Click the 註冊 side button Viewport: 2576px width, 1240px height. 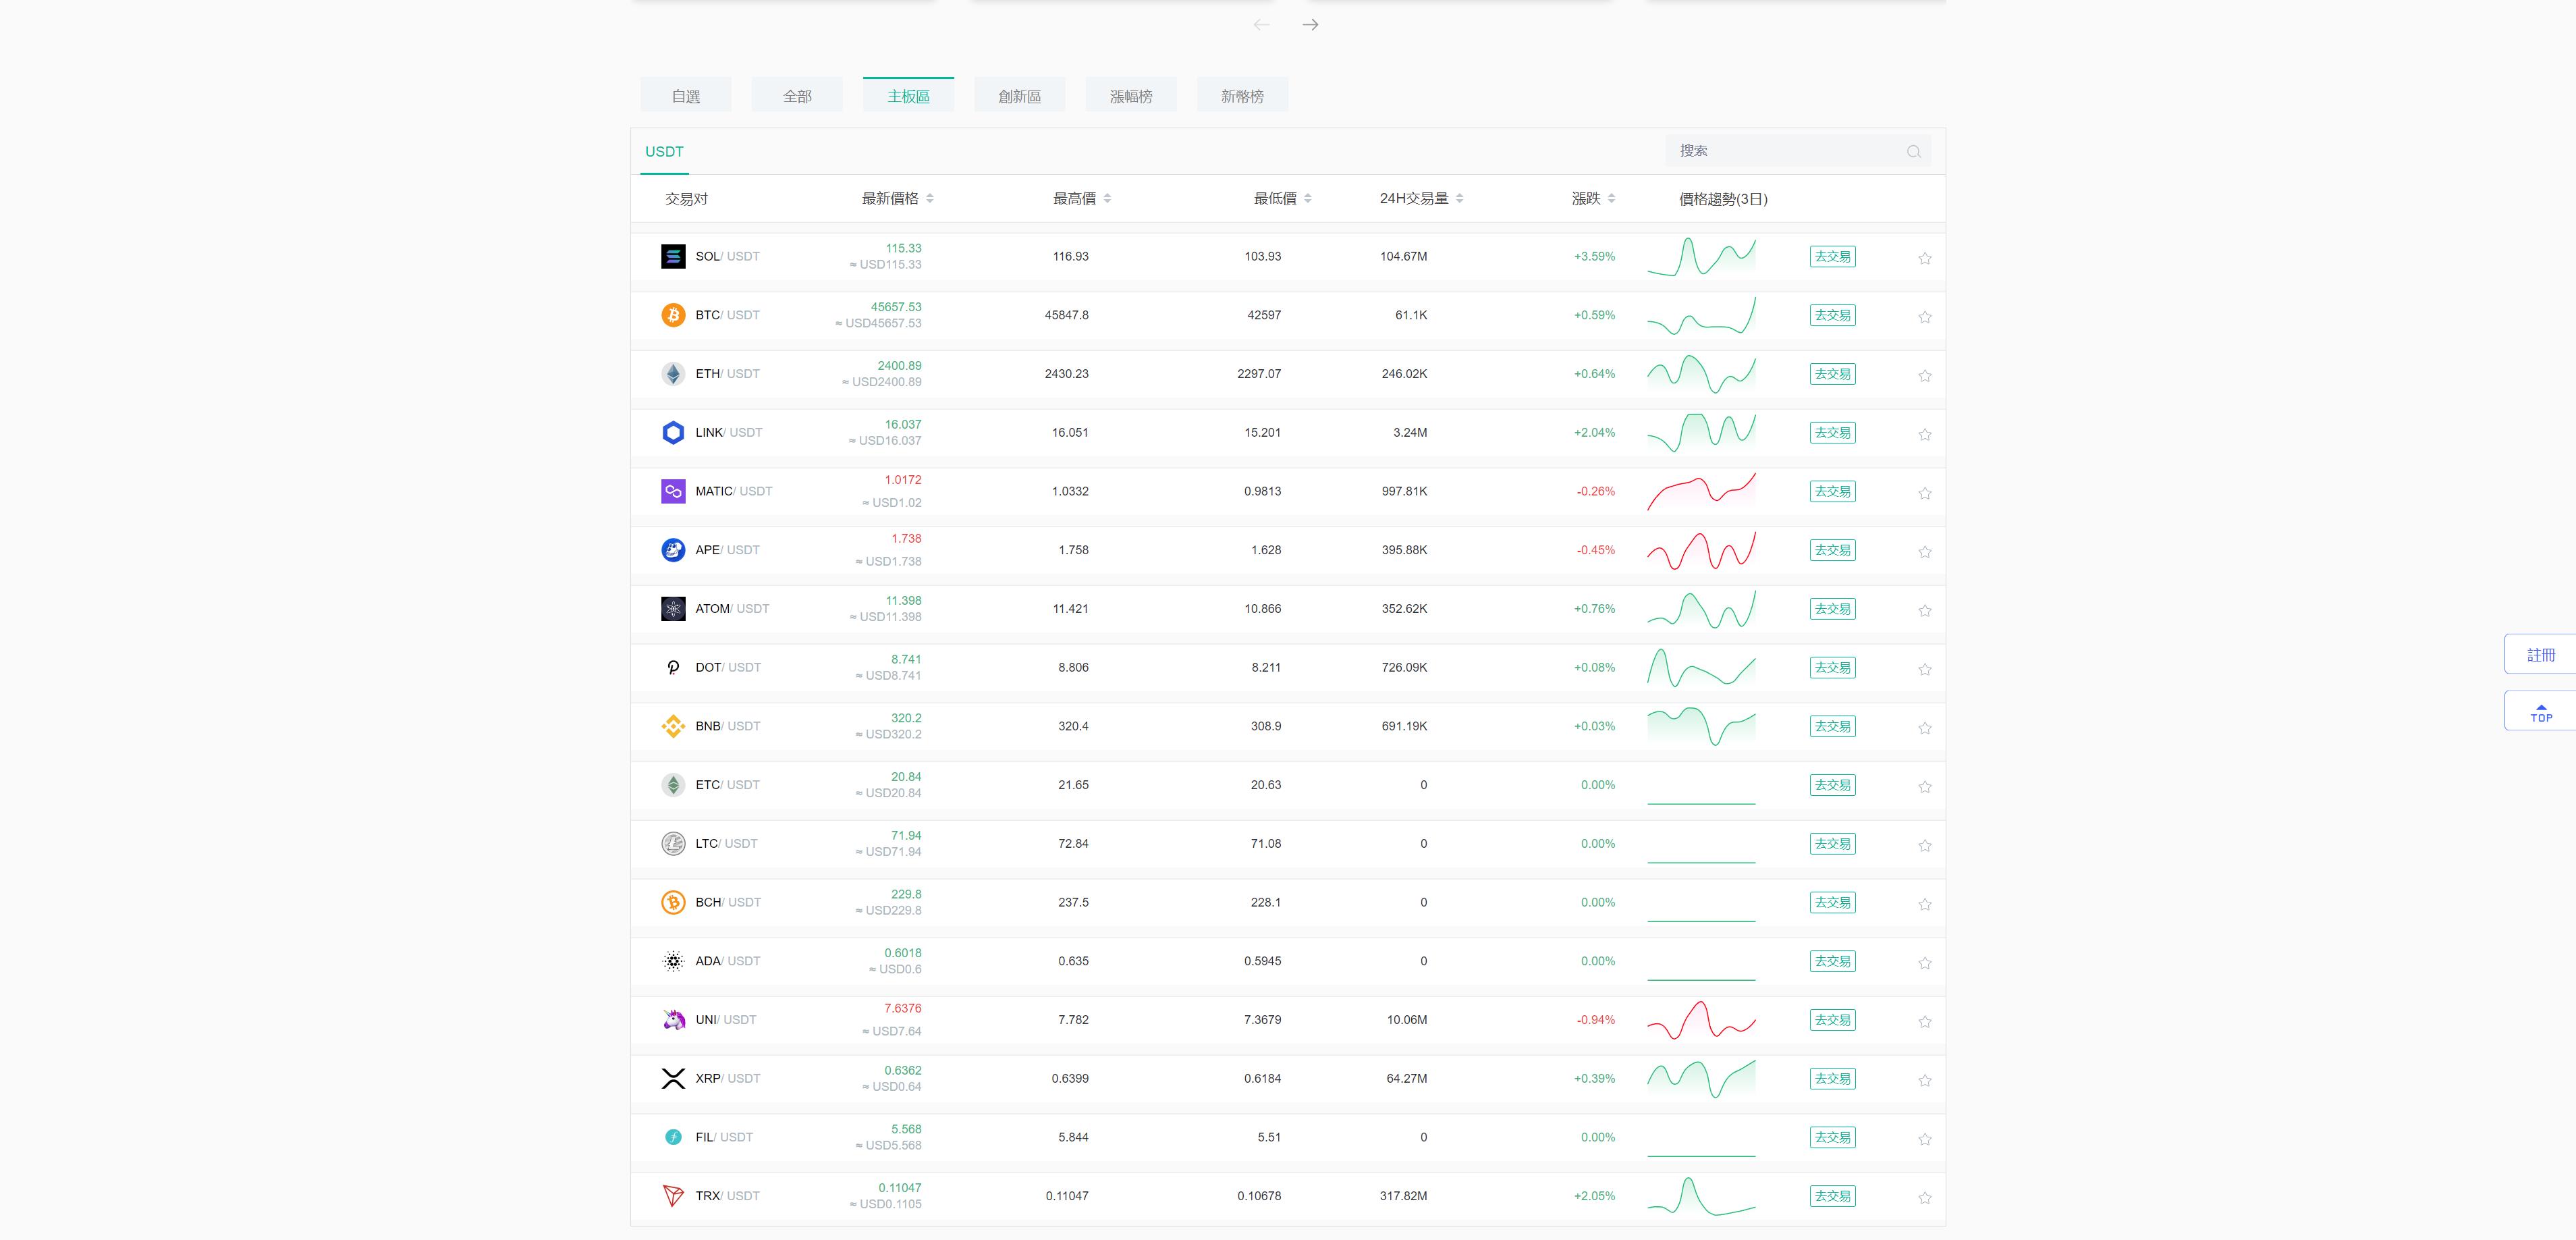click(2540, 655)
